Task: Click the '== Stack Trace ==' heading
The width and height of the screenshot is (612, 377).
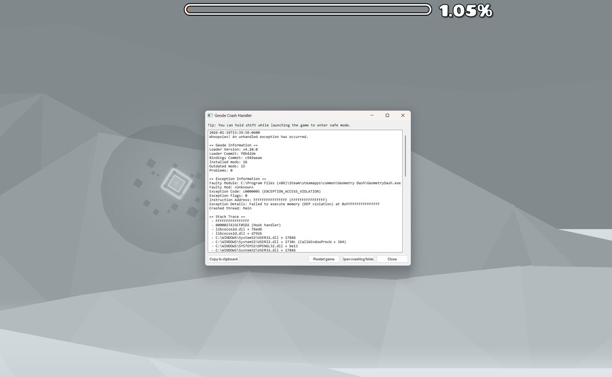Action: pyautogui.click(x=228, y=217)
